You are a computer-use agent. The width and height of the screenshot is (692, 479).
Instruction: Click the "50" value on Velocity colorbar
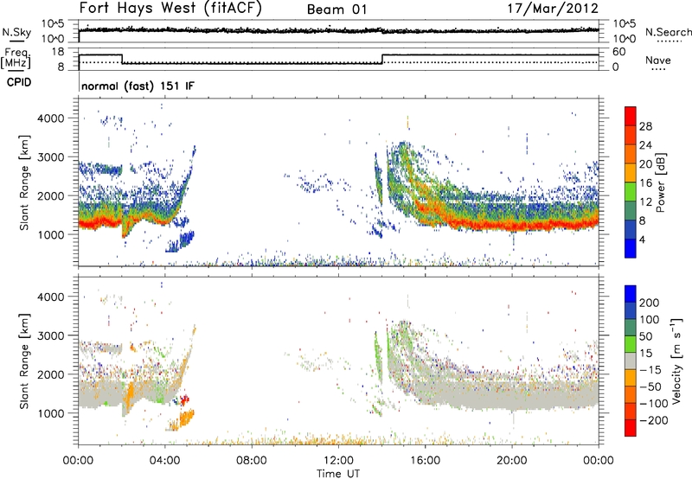click(x=645, y=336)
